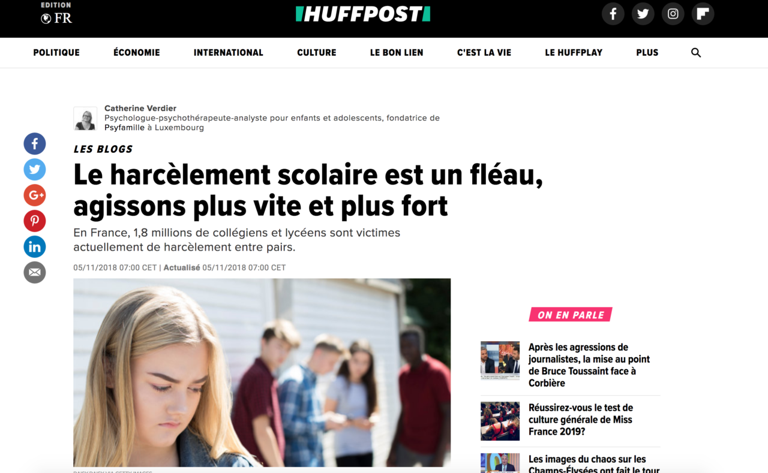
Task: Click the HuffPost logo
Action: click(363, 14)
